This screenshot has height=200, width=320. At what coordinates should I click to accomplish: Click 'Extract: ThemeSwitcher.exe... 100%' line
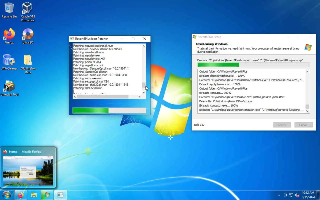[x=222, y=76]
